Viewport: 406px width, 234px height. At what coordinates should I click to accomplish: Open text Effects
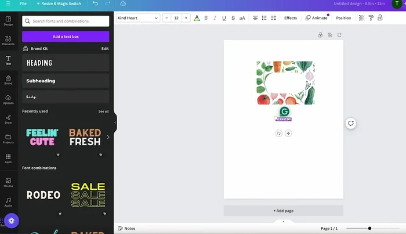pyautogui.click(x=291, y=18)
